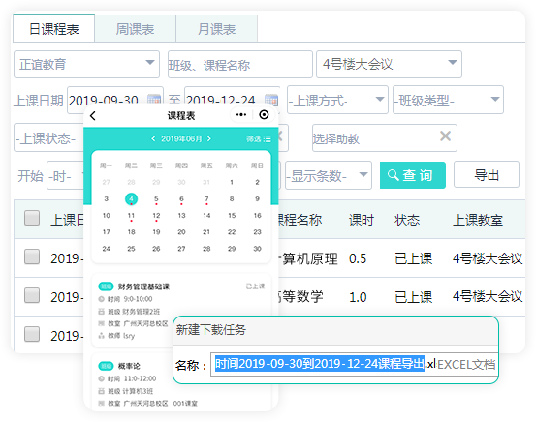Click the 查询 search button
The width and height of the screenshot is (536, 422).
(x=413, y=175)
